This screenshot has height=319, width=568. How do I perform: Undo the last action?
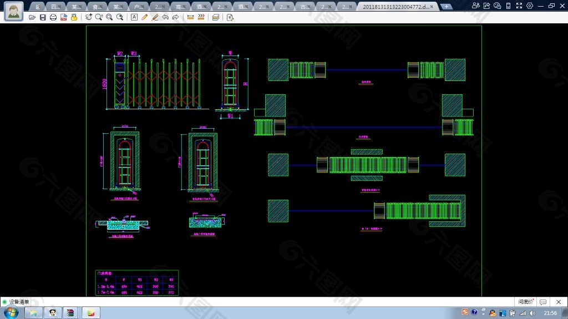(x=165, y=17)
